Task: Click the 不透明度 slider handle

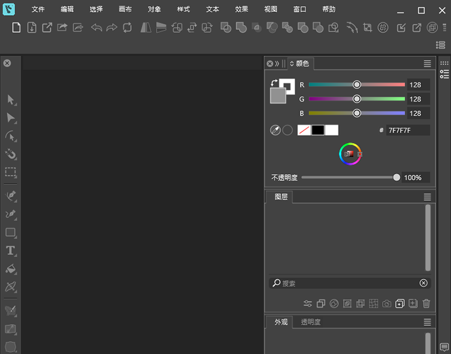Action: [396, 178]
